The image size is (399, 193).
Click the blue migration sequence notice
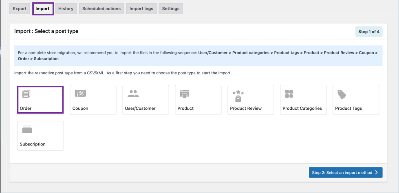[198, 56]
